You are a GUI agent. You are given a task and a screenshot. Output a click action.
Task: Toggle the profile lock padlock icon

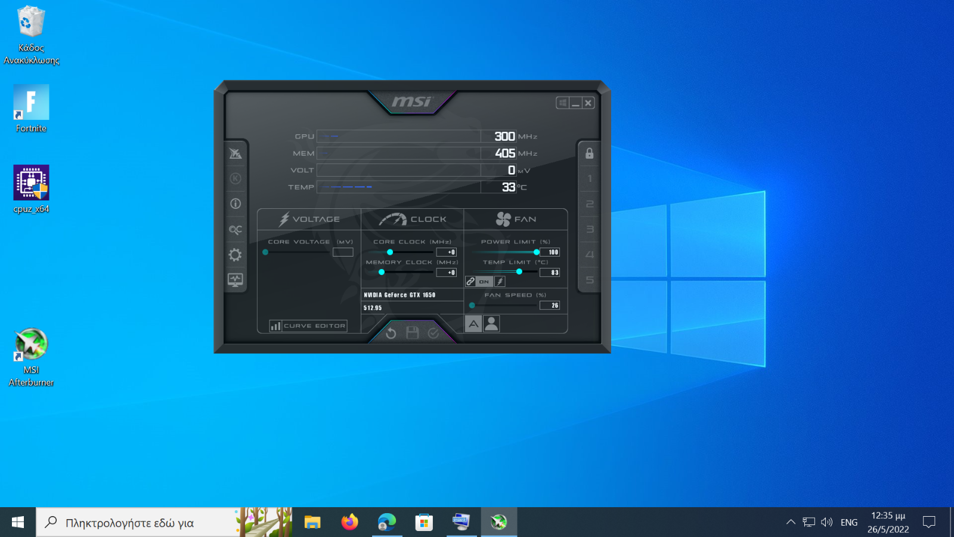(589, 153)
